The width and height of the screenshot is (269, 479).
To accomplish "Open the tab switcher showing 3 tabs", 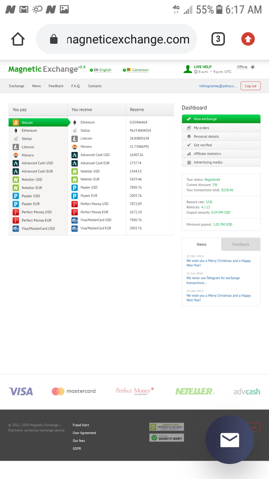I will pyautogui.click(x=218, y=39).
